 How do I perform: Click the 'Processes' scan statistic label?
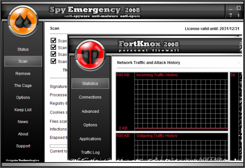58,95
